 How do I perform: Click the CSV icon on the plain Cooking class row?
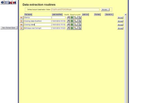click(76, 25)
